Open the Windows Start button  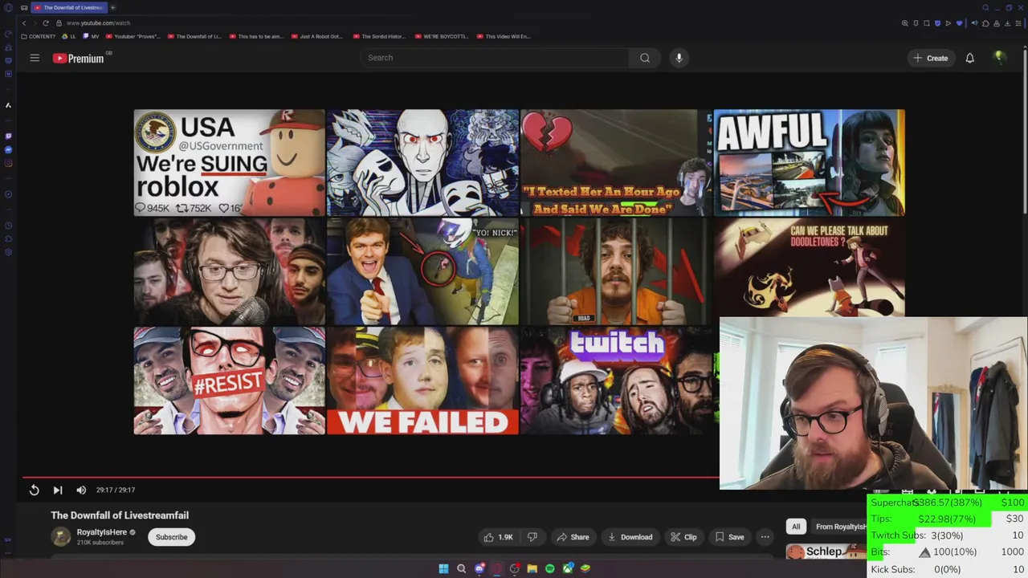(x=443, y=568)
